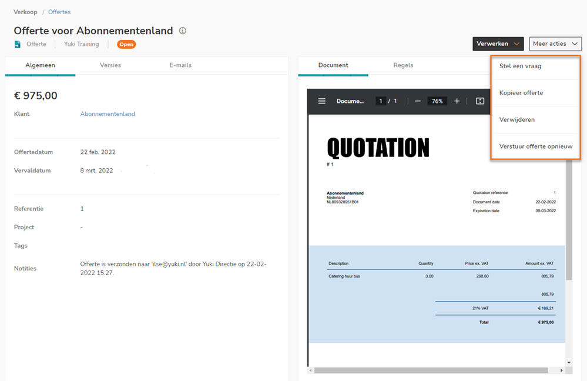The width and height of the screenshot is (587, 381).
Task: Open the Versies tab
Action: click(x=110, y=65)
